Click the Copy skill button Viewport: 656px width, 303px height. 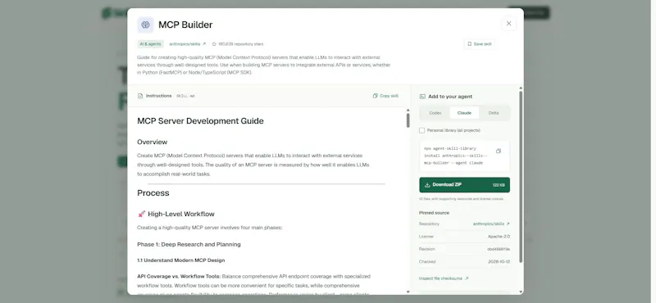(x=385, y=96)
